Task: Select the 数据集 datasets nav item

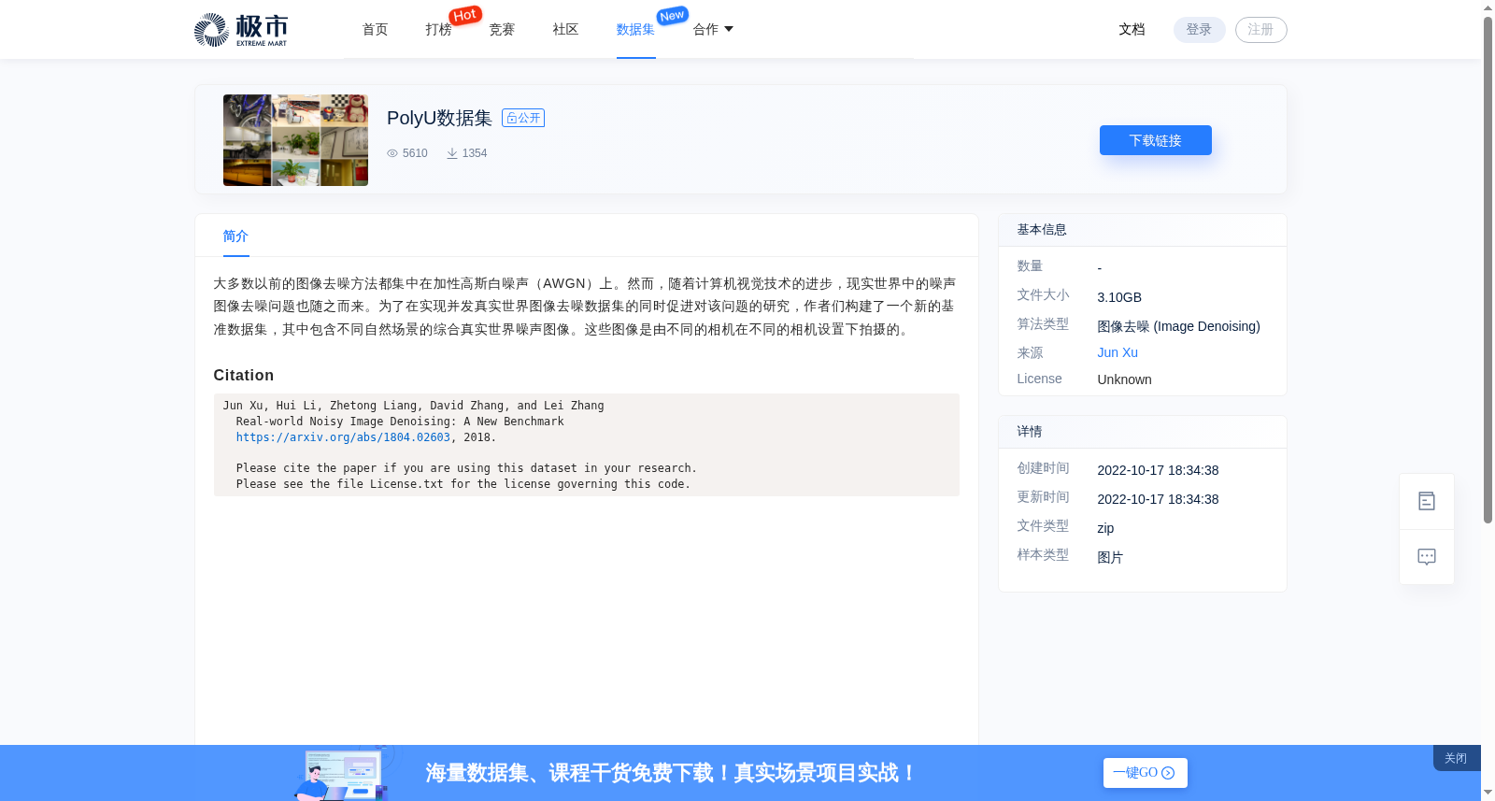Action: (x=635, y=30)
